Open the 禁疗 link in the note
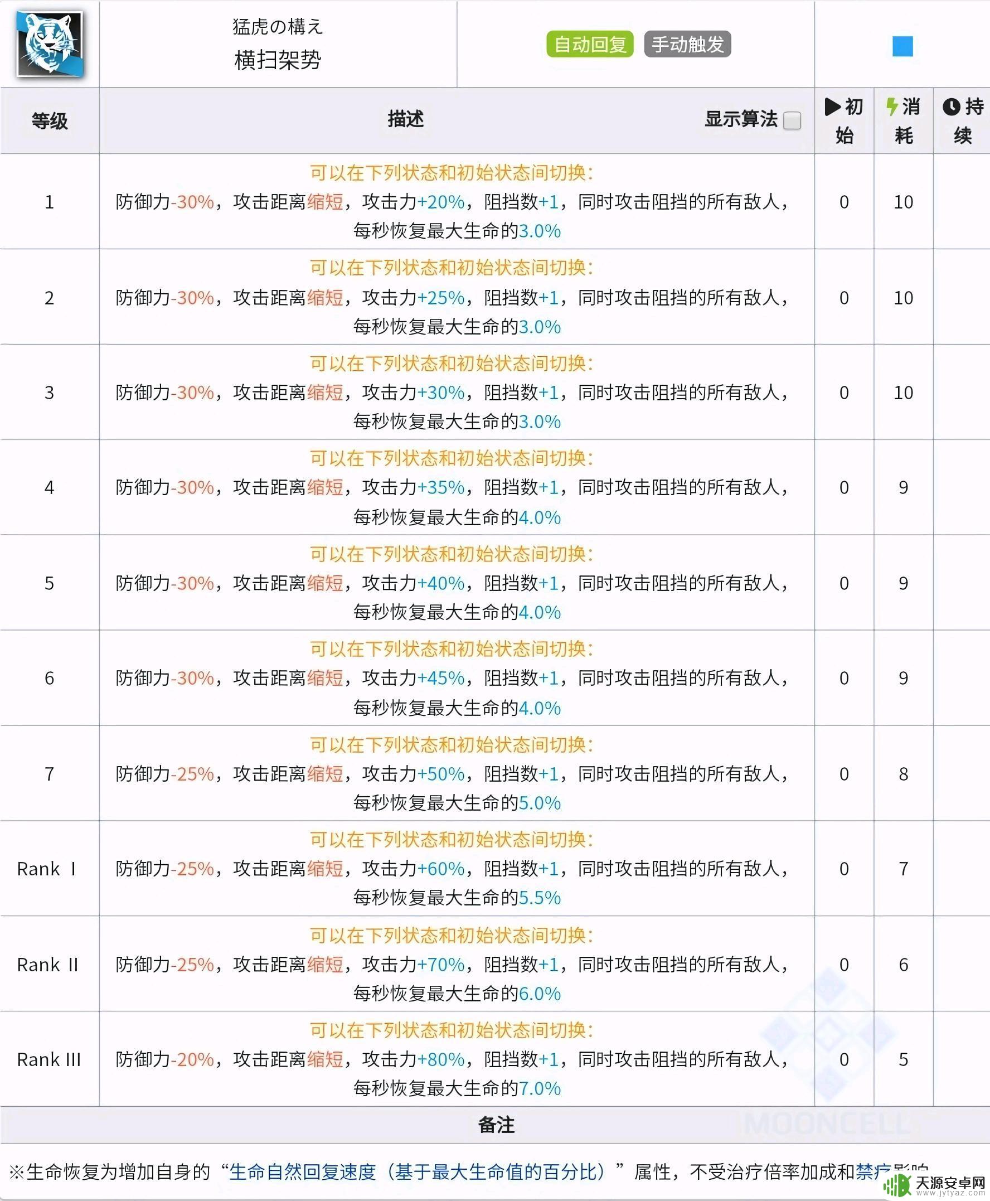This screenshot has height=1201, width=990. [x=873, y=1172]
